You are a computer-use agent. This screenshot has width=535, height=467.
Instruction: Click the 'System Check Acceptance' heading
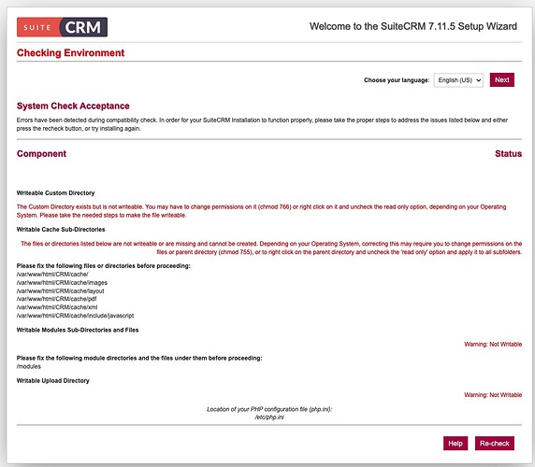click(73, 106)
